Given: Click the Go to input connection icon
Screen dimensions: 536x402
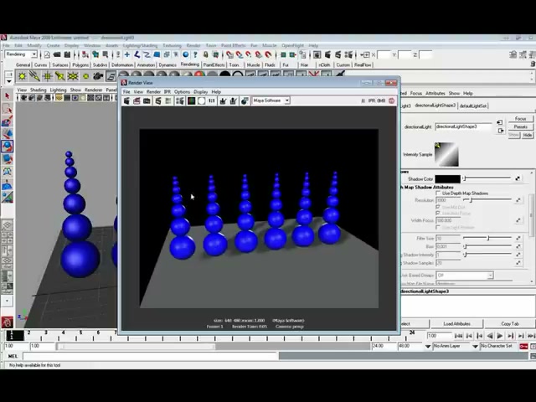Looking at the screenshot, I should (x=500, y=122).
